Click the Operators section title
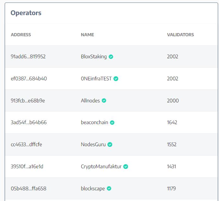The width and height of the screenshot is (219, 201). 26,13
